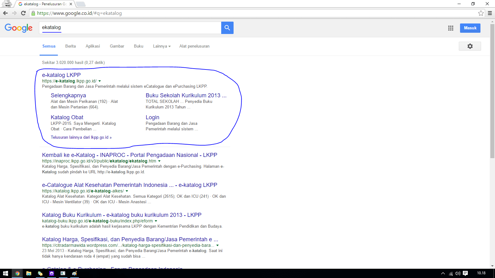Switch to the Buku tab
The height and width of the screenshot is (278, 495).
click(x=139, y=46)
